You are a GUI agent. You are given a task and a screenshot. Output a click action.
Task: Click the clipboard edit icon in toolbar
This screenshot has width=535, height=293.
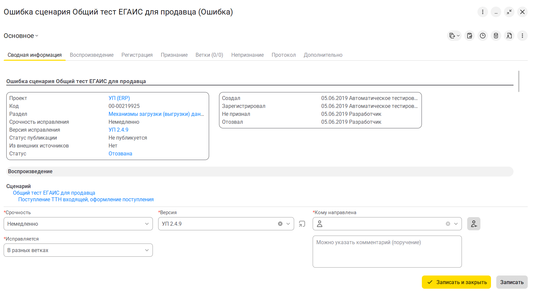[x=469, y=36]
